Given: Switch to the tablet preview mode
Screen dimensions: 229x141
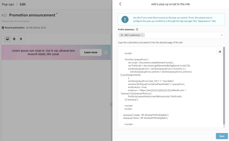Looking at the screenshot, I should pos(14,39).
